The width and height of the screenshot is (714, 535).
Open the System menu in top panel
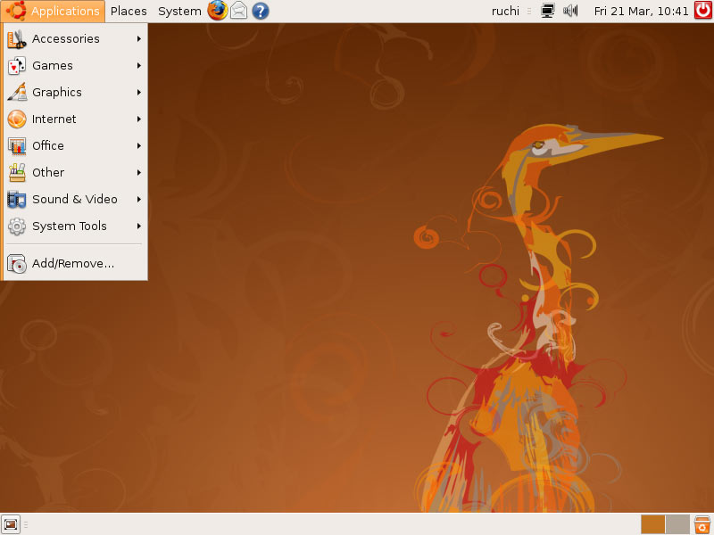tap(179, 11)
